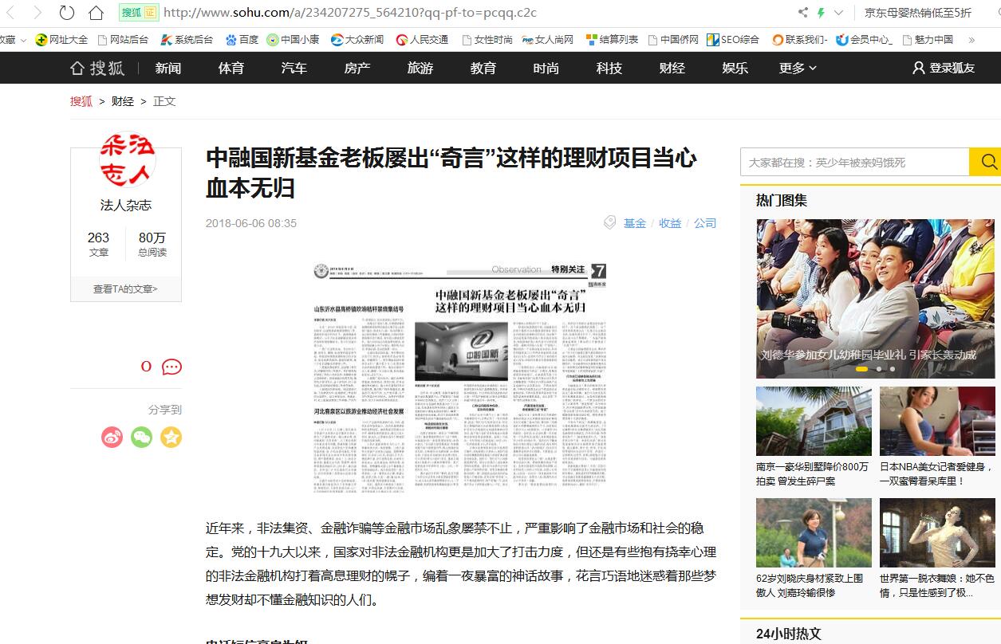Click the 搜狐 logo in navigation bar
1001x644 pixels.
97,69
